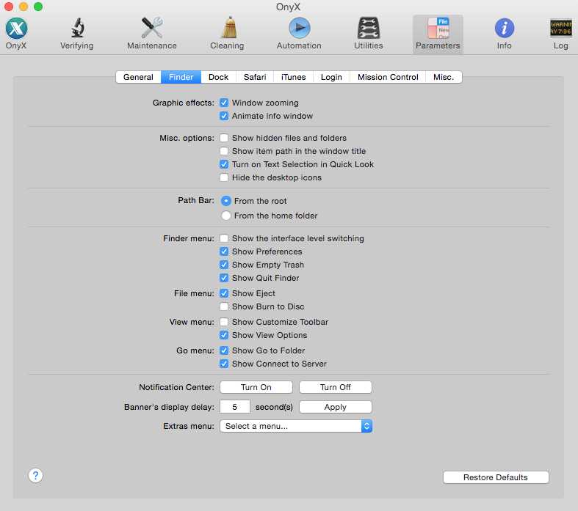
Task: Check Show Customize Toolbar
Action: point(224,322)
